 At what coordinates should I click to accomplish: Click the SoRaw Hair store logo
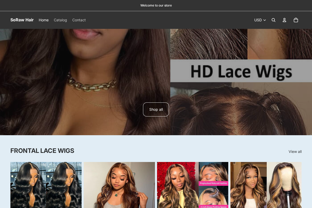(22, 20)
